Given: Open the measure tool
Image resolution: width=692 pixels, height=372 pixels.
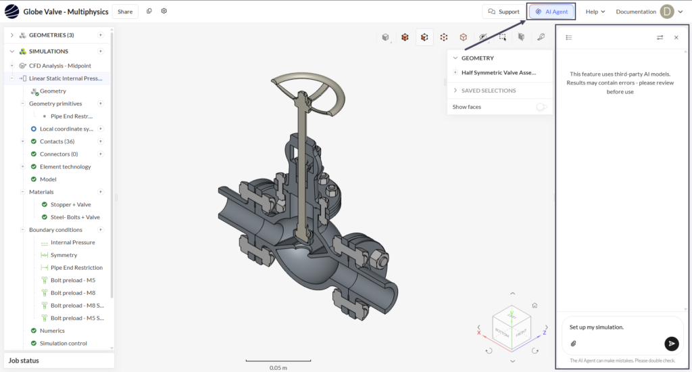Looking at the screenshot, I should point(541,38).
